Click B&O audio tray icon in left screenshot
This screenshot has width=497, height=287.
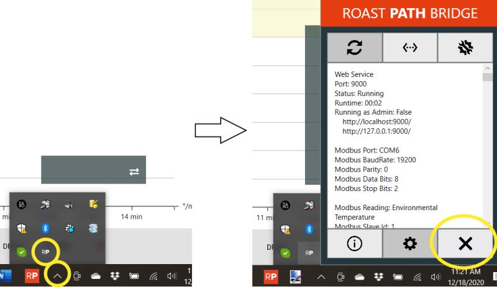pos(22,205)
